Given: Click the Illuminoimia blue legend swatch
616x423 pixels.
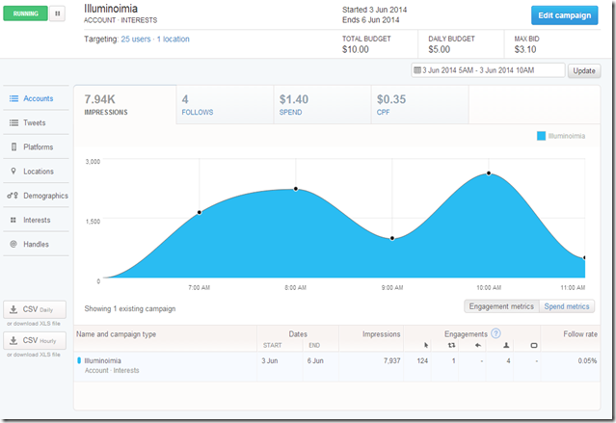Looking at the screenshot, I should (540, 137).
